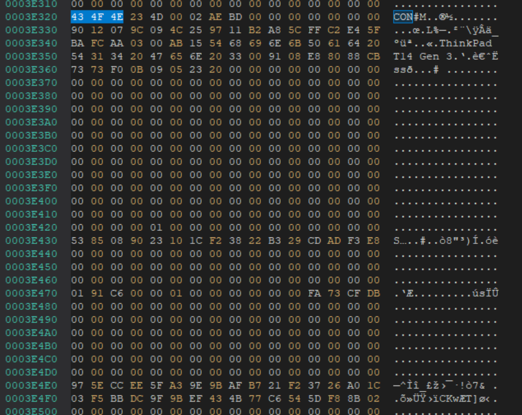Click ThinkPad text in ASCII column
Viewport: 522px width, 415px height.
click(466, 43)
